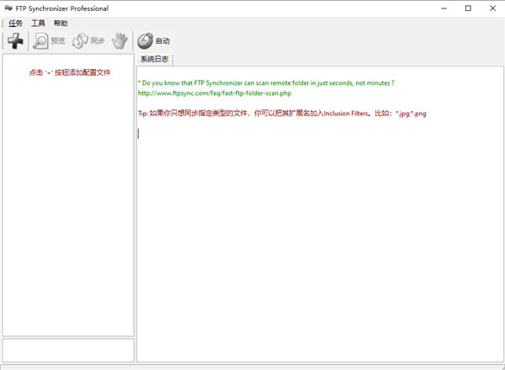Click the 同步 toolbar label
The height and width of the screenshot is (370, 505).
(x=98, y=41)
